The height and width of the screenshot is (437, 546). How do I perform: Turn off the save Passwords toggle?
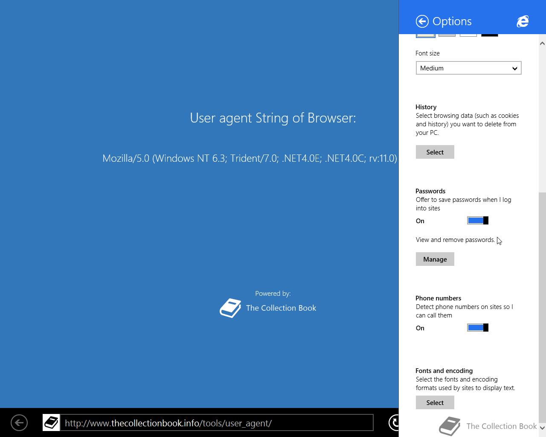point(478,221)
